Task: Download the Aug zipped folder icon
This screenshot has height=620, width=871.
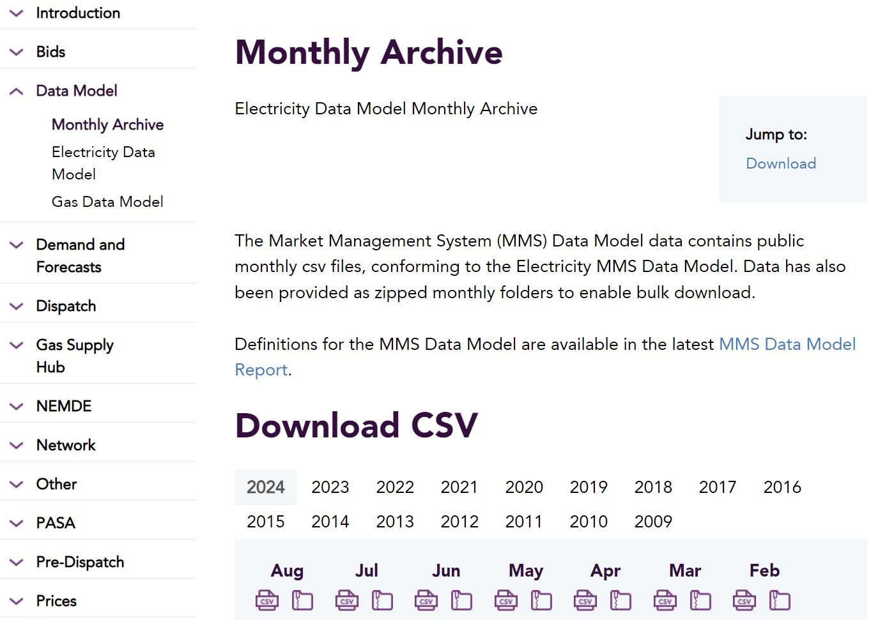Action: tap(302, 600)
